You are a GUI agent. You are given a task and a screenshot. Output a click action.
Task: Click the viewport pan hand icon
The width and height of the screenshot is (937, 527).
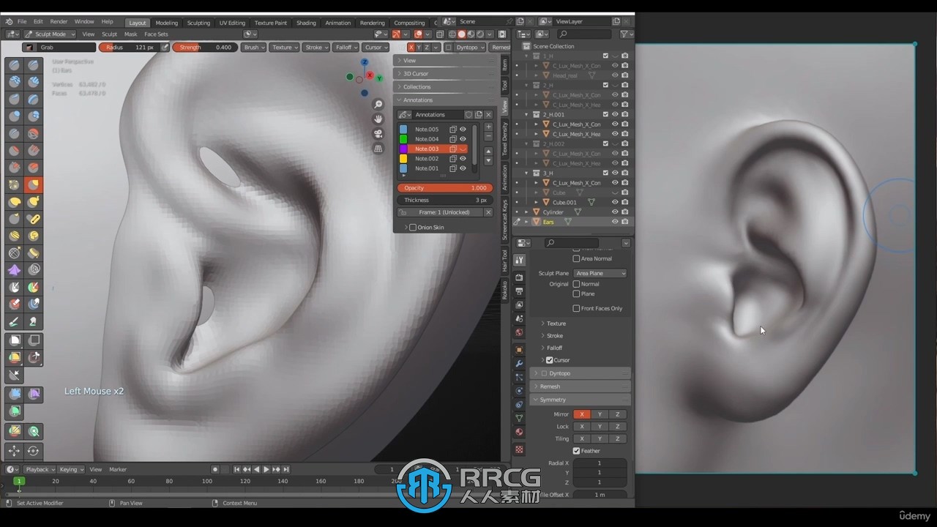378,119
